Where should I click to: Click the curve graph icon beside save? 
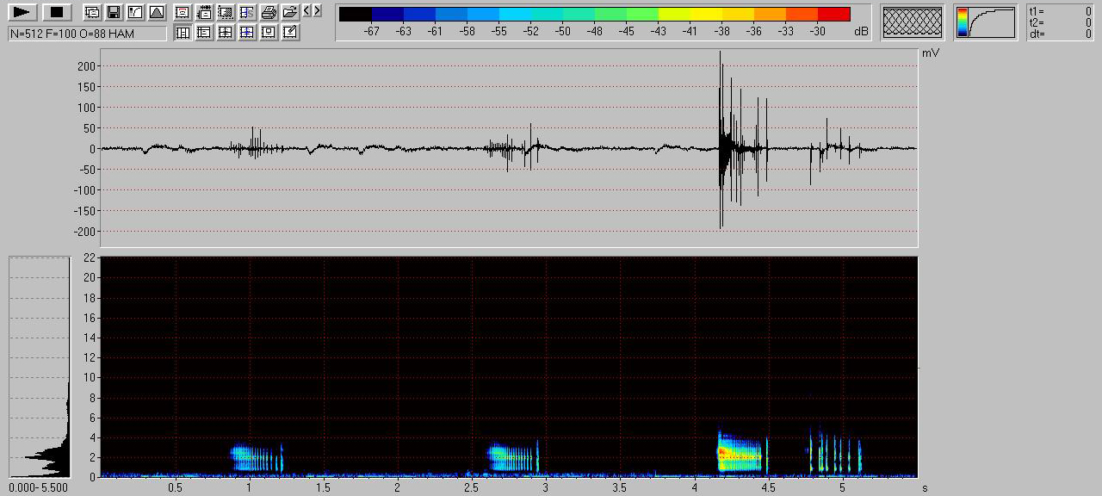pyautogui.click(x=134, y=12)
